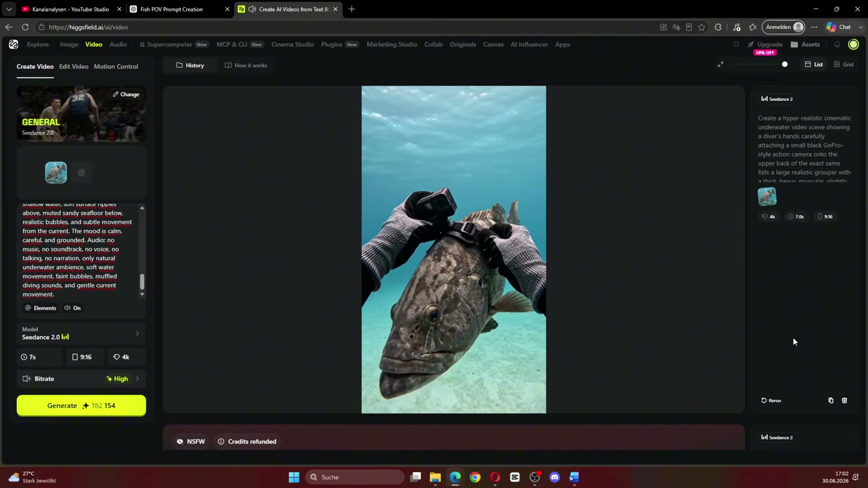868x488 pixels.
Task: Click the browser back arrow
Action: 9,27
